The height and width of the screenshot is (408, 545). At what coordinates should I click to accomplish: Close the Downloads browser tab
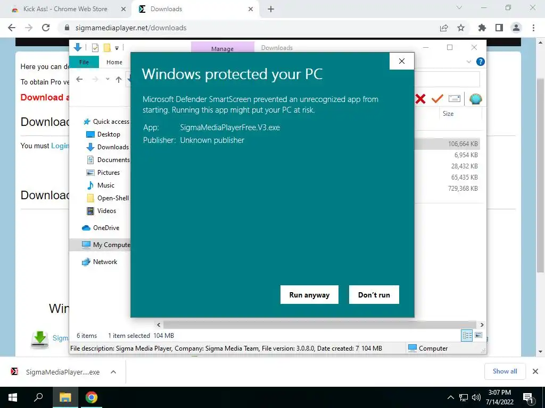[251, 9]
